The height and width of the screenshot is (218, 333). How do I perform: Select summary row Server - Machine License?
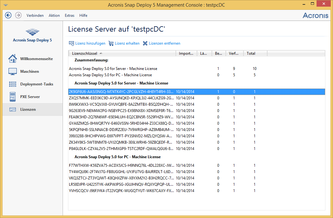click(x=196, y=69)
